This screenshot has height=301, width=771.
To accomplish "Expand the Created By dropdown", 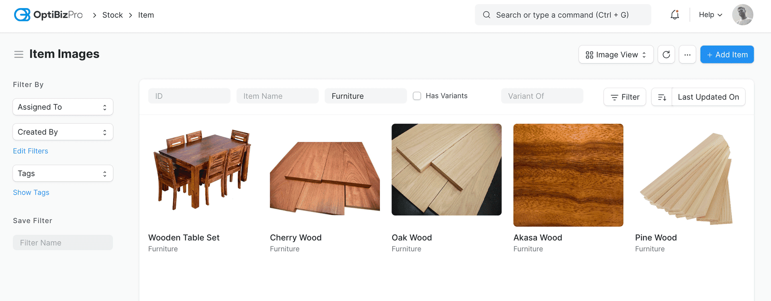I will click(x=63, y=132).
